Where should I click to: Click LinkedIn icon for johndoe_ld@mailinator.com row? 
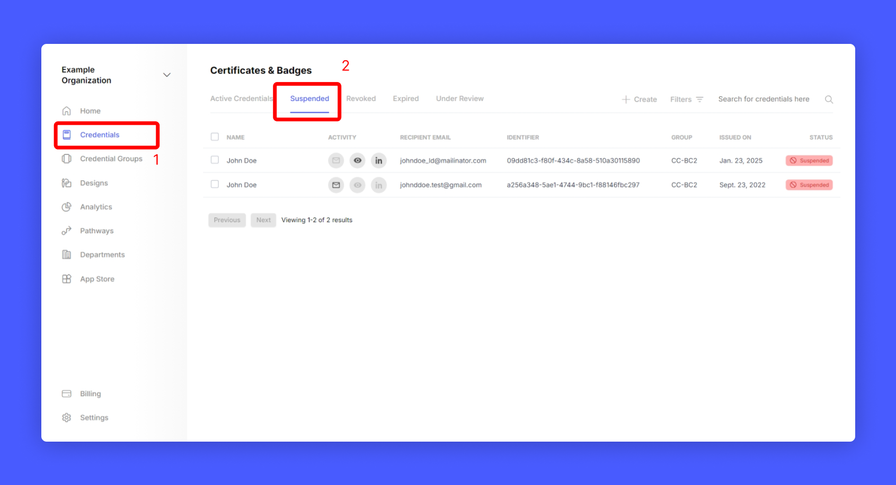[378, 161]
